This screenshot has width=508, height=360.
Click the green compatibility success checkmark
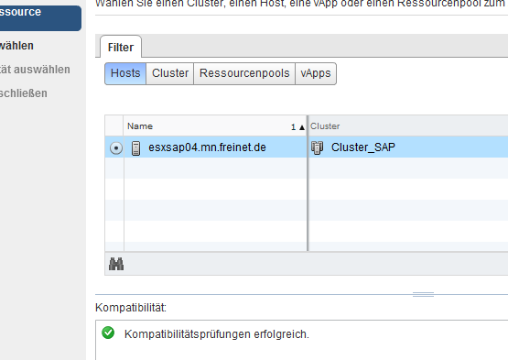coord(108,333)
